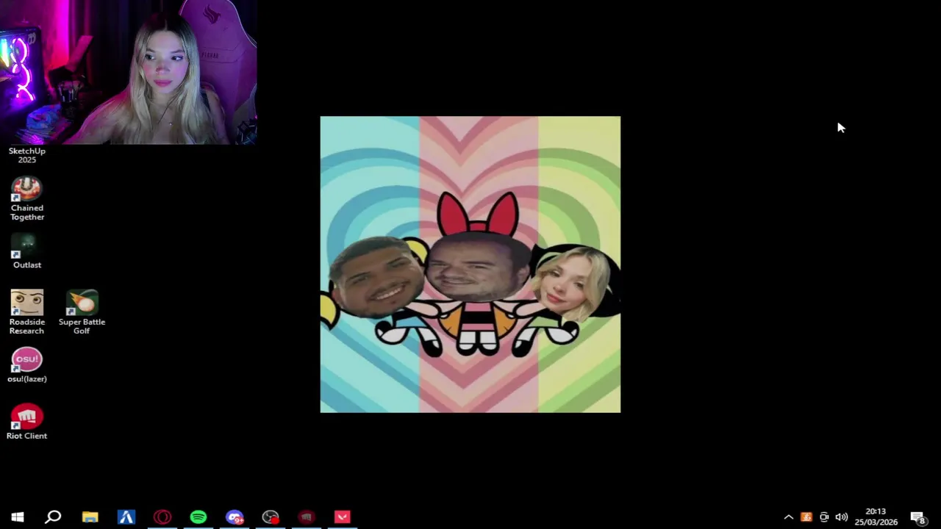The image size is (941, 529).
Task: Click the SketchUp 2025 desktop label
Action: coord(26,155)
